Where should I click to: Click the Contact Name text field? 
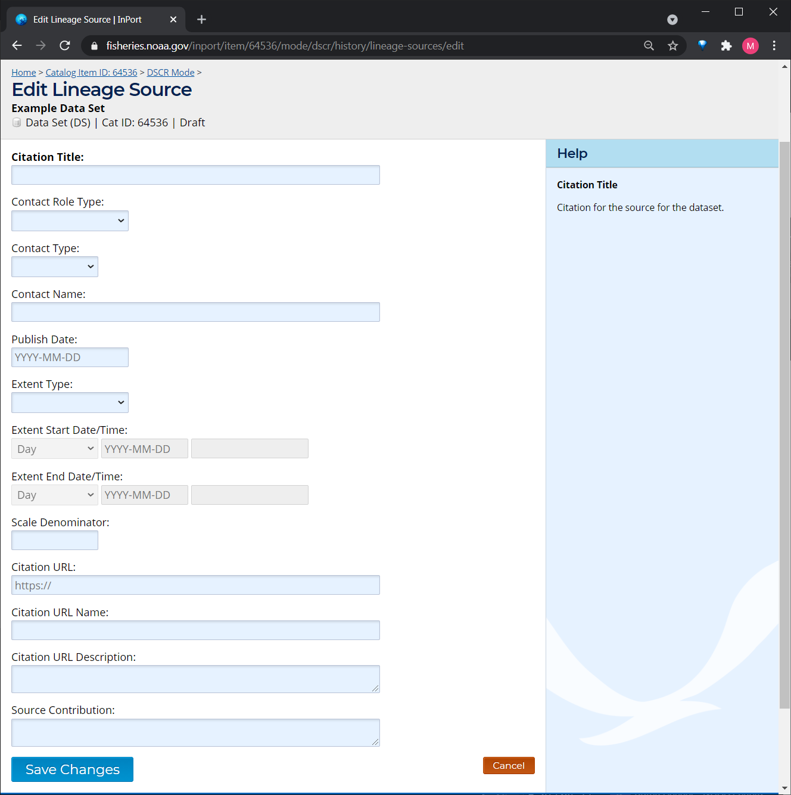click(x=195, y=312)
